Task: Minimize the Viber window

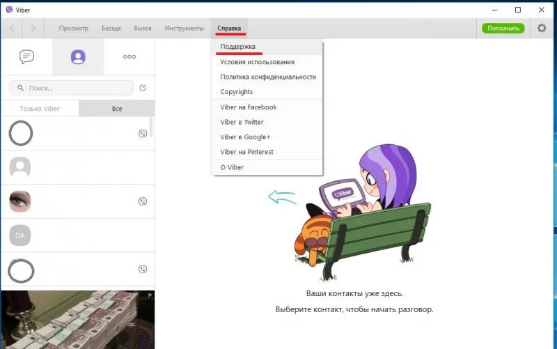Action: (494, 10)
